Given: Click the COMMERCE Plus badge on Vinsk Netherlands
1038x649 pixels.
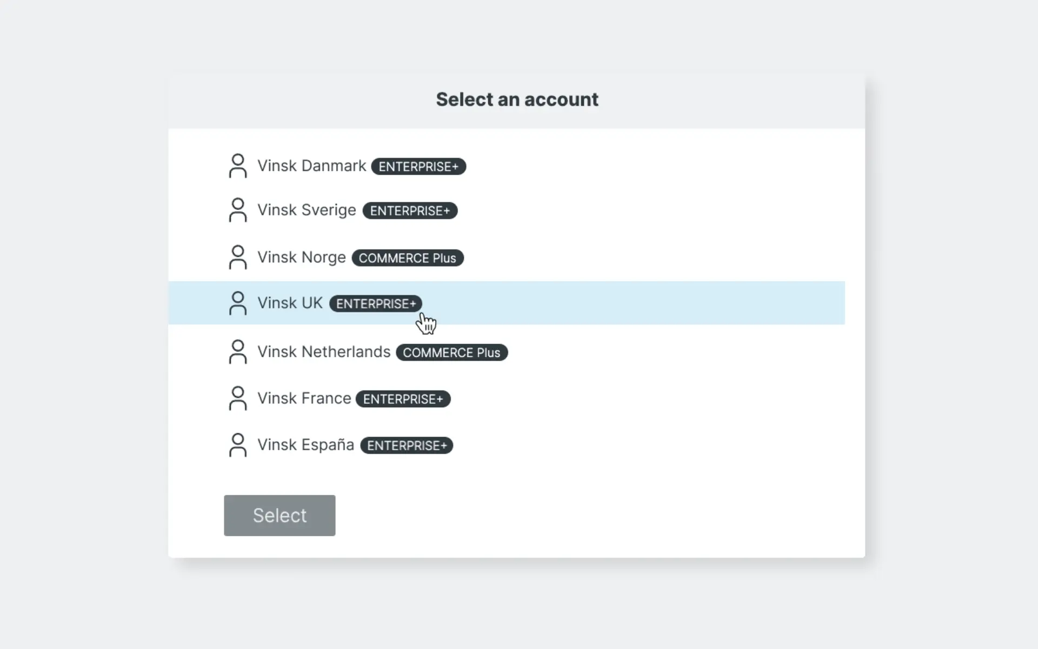Looking at the screenshot, I should [x=453, y=352].
